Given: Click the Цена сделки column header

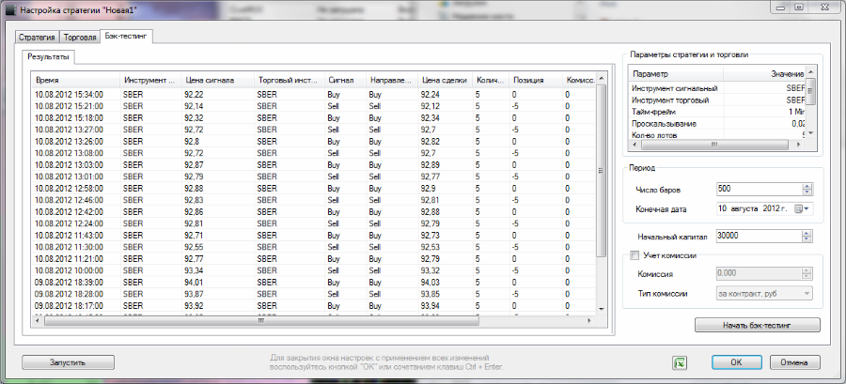Looking at the screenshot, I should 446,80.
